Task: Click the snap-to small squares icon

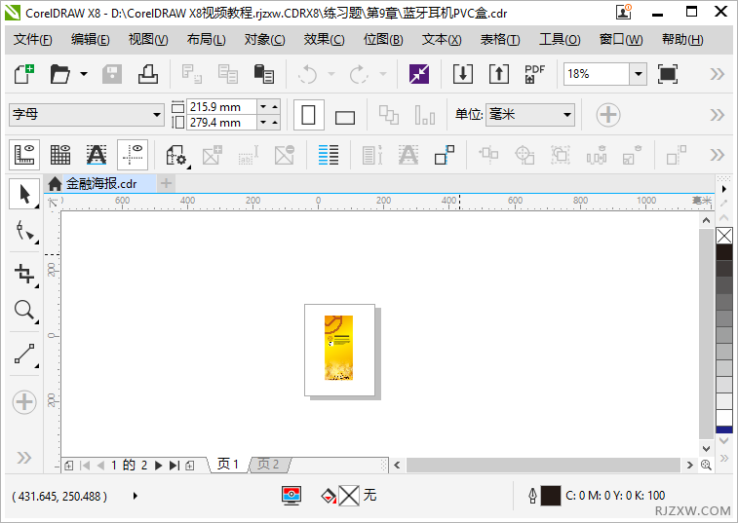Action: [445, 155]
